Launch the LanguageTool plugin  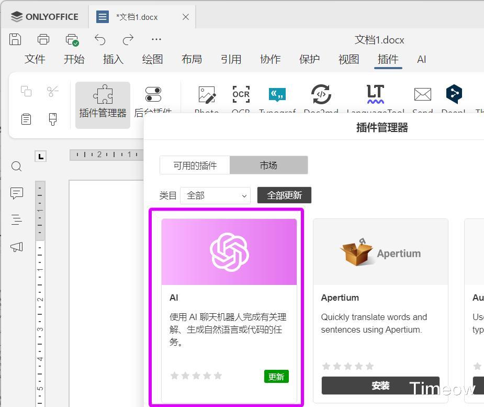click(x=375, y=99)
